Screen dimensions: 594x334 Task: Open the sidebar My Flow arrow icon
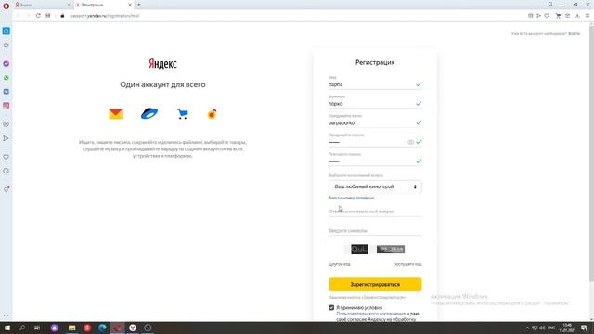(x=6, y=138)
